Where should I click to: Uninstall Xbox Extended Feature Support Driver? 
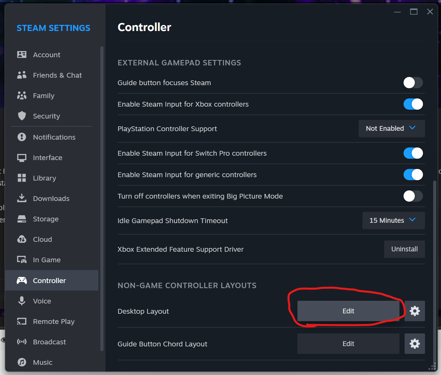(x=404, y=249)
